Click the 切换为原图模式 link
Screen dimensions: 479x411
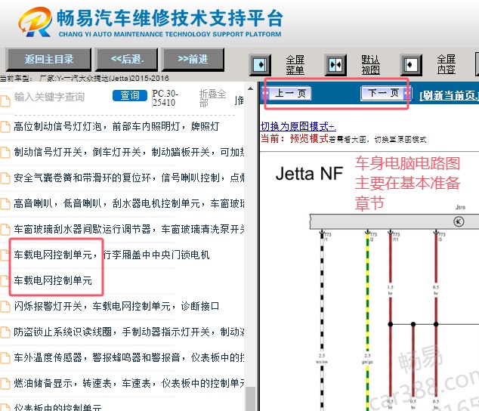(x=298, y=126)
